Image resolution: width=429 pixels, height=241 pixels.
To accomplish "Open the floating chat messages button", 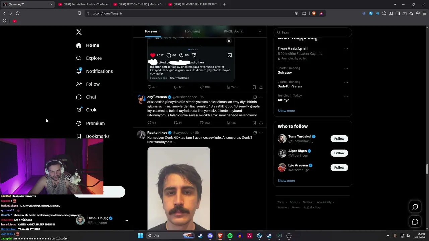I will point(415,222).
